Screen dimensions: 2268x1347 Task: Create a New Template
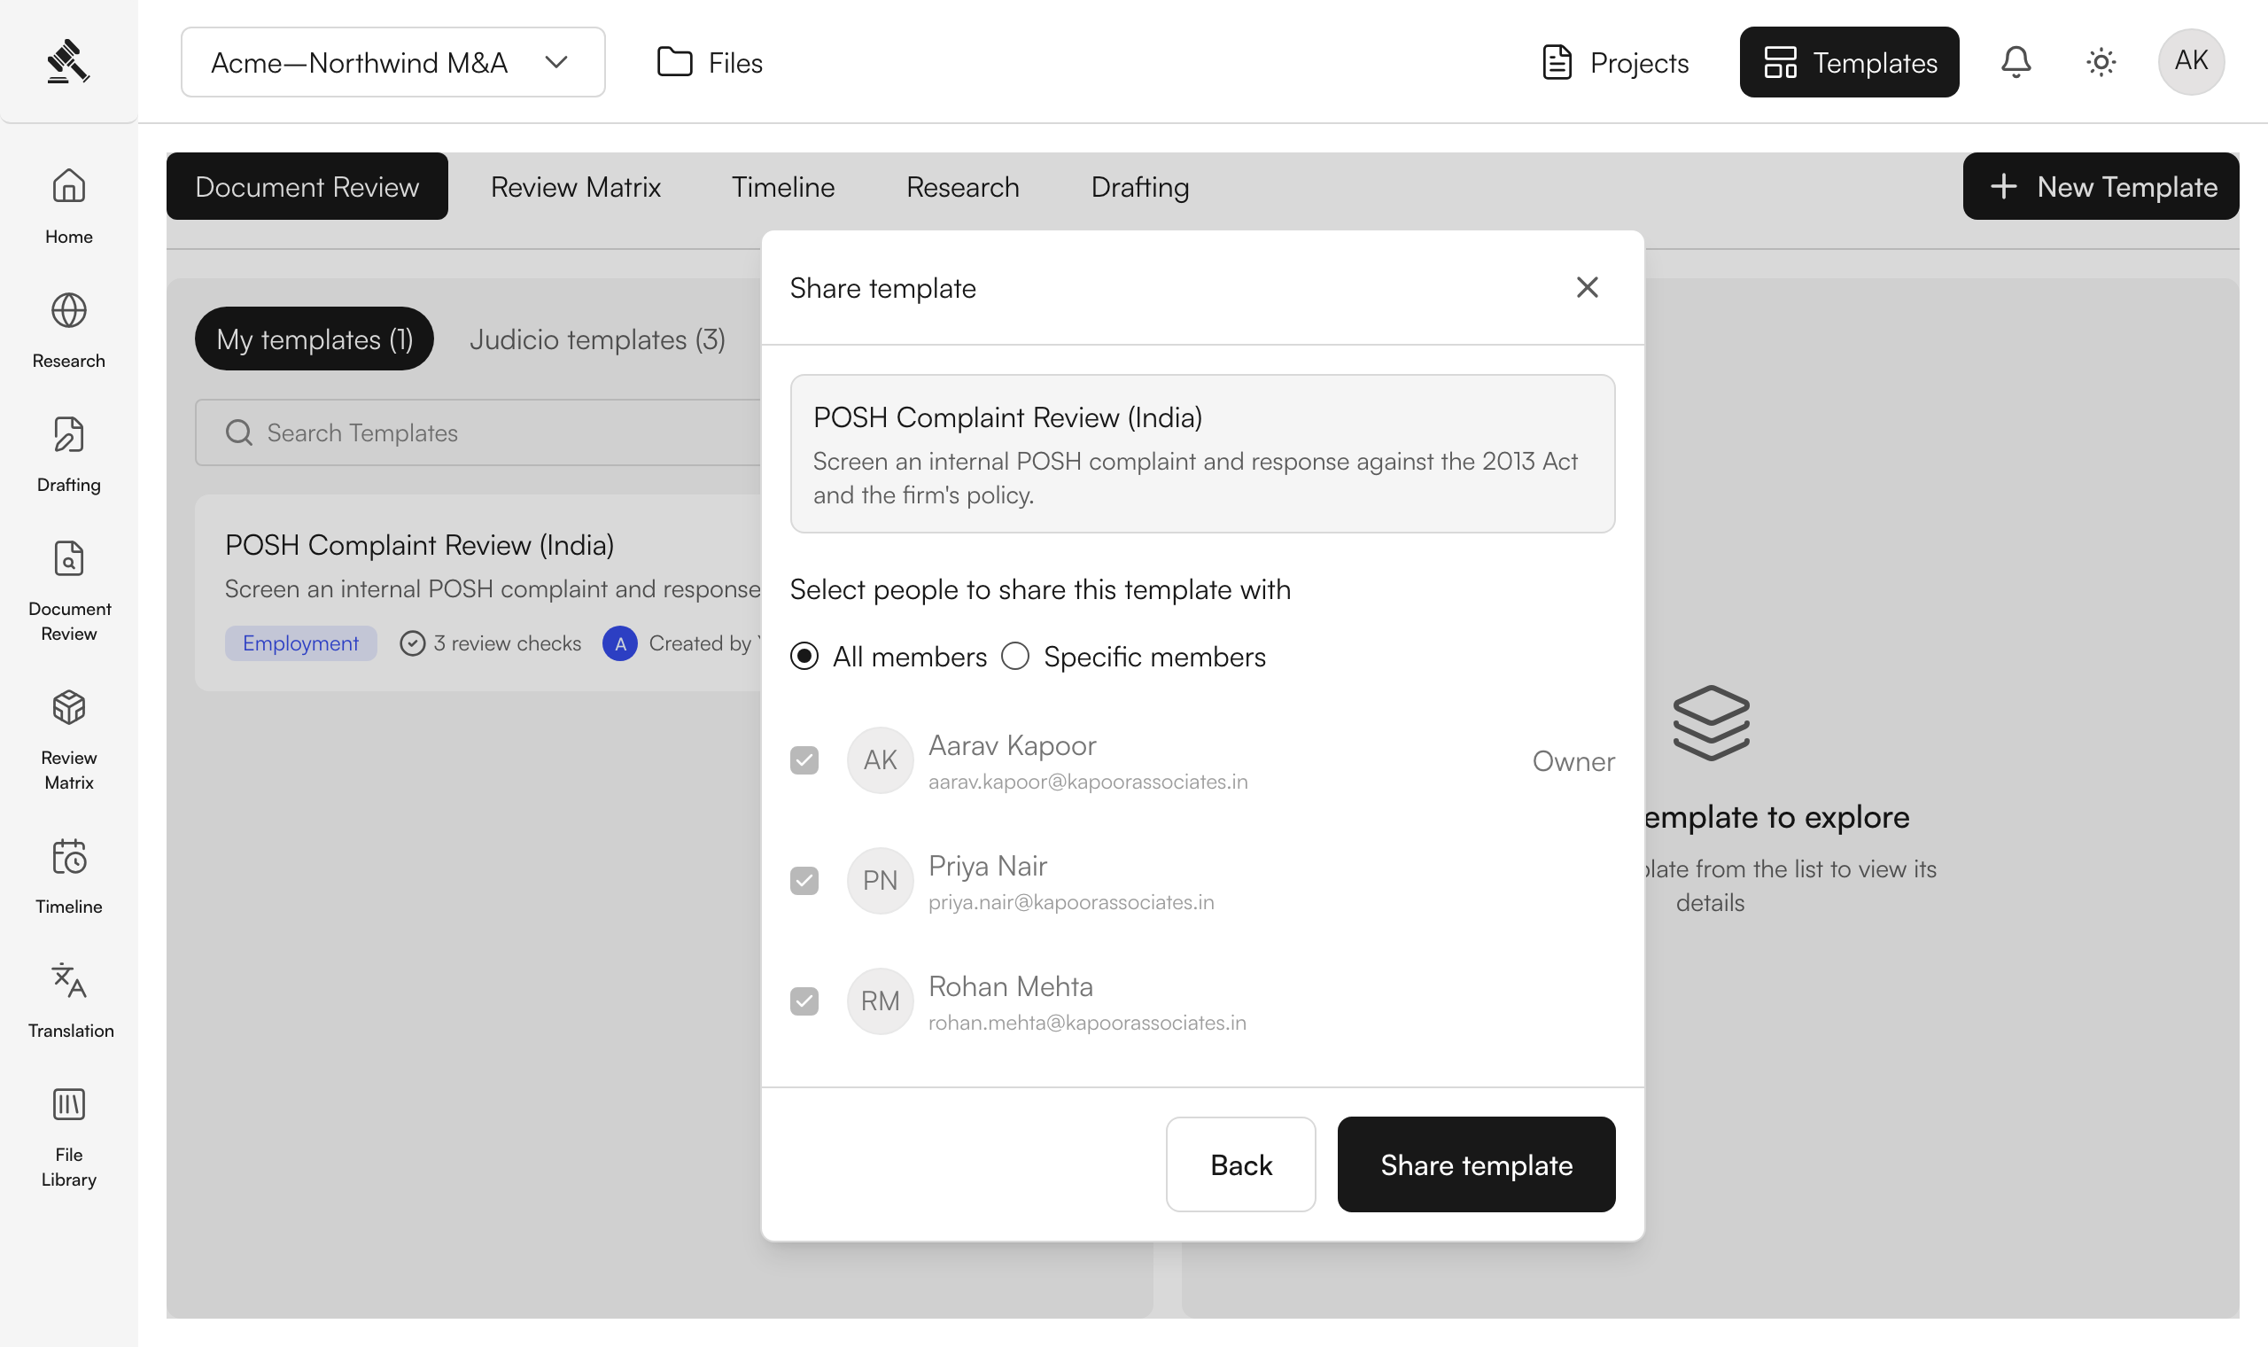tap(2101, 186)
